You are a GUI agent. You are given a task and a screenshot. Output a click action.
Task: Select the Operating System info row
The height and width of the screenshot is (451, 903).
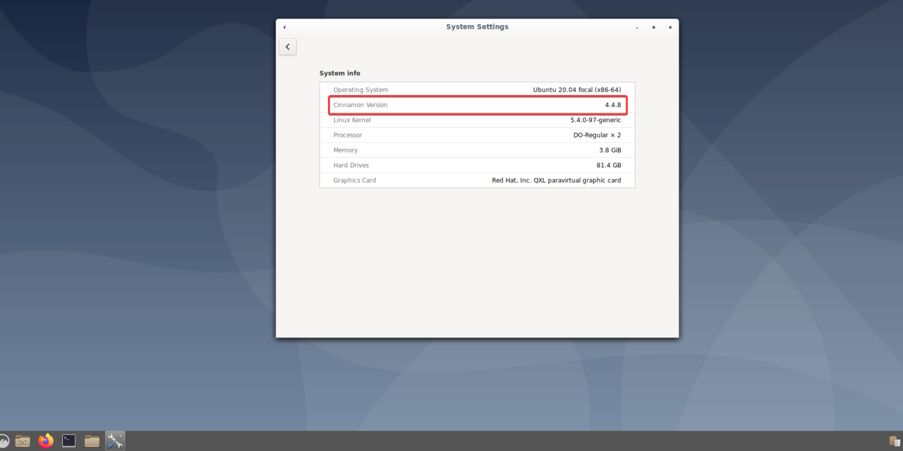(x=477, y=89)
